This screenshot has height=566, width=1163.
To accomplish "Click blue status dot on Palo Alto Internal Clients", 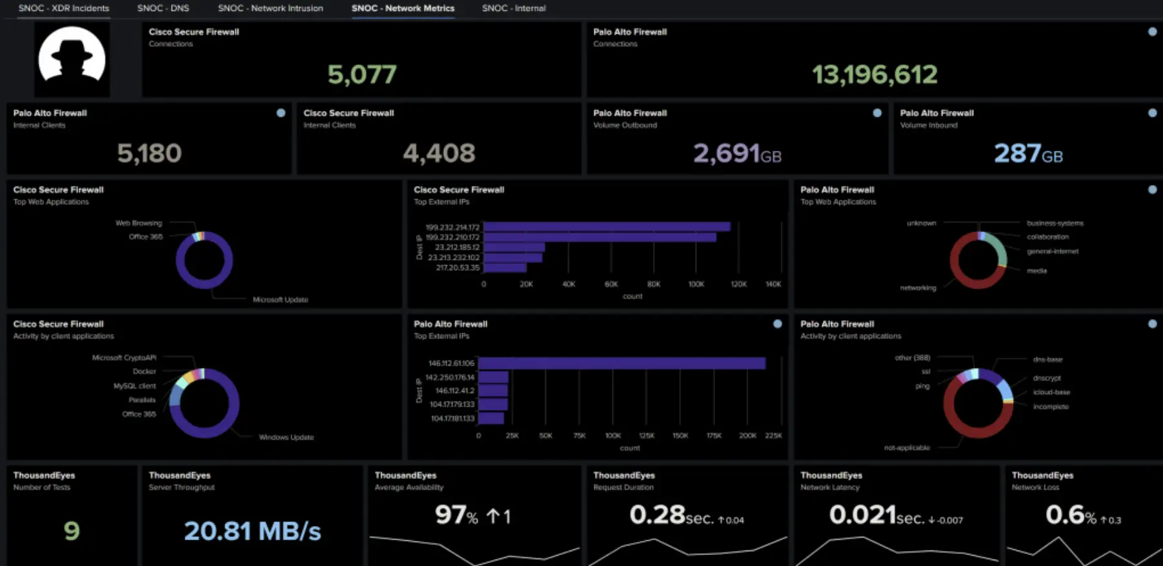I will tap(281, 113).
